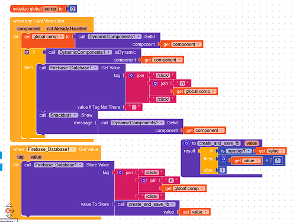Click the red error indicator icon
Viewport: 293px width, 222px height.
[x=8, y=211]
